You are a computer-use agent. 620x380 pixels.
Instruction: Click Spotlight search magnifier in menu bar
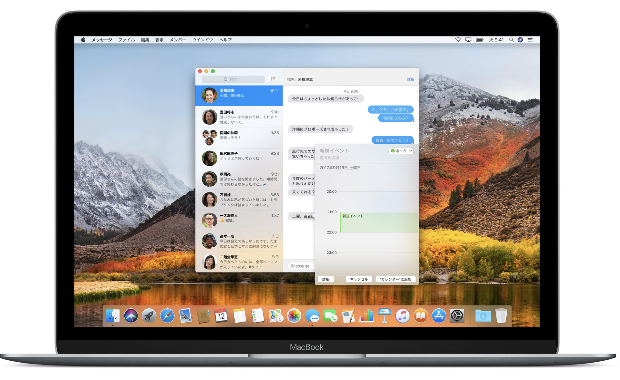(511, 40)
